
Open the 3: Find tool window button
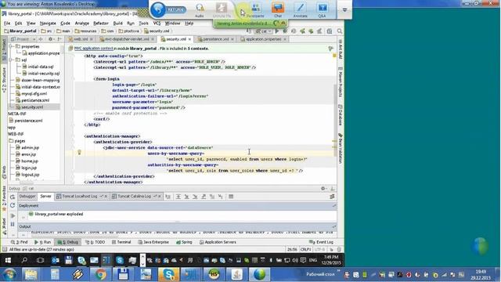tap(19, 242)
